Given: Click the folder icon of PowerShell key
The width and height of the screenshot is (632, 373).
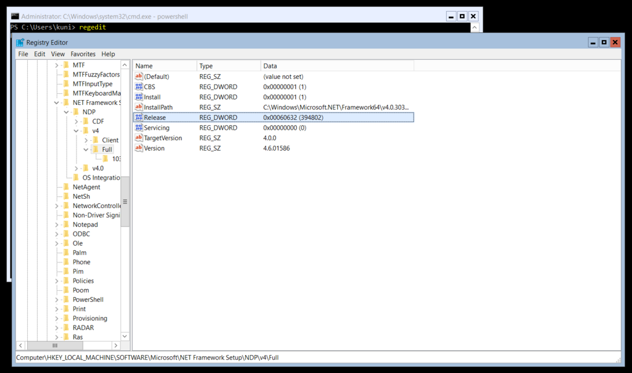Looking at the screenshot, I should coord(67,300).
